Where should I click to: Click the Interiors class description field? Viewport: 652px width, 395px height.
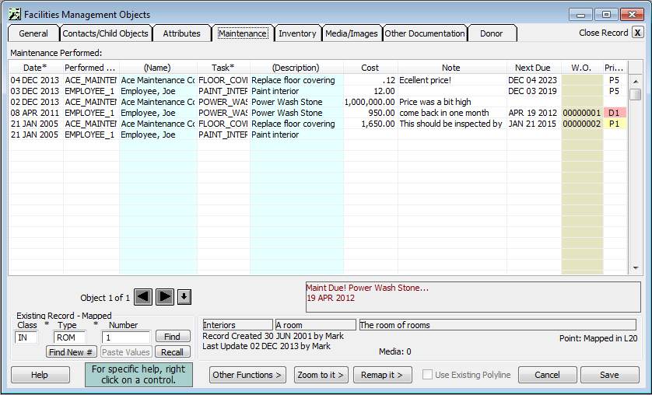237,325
